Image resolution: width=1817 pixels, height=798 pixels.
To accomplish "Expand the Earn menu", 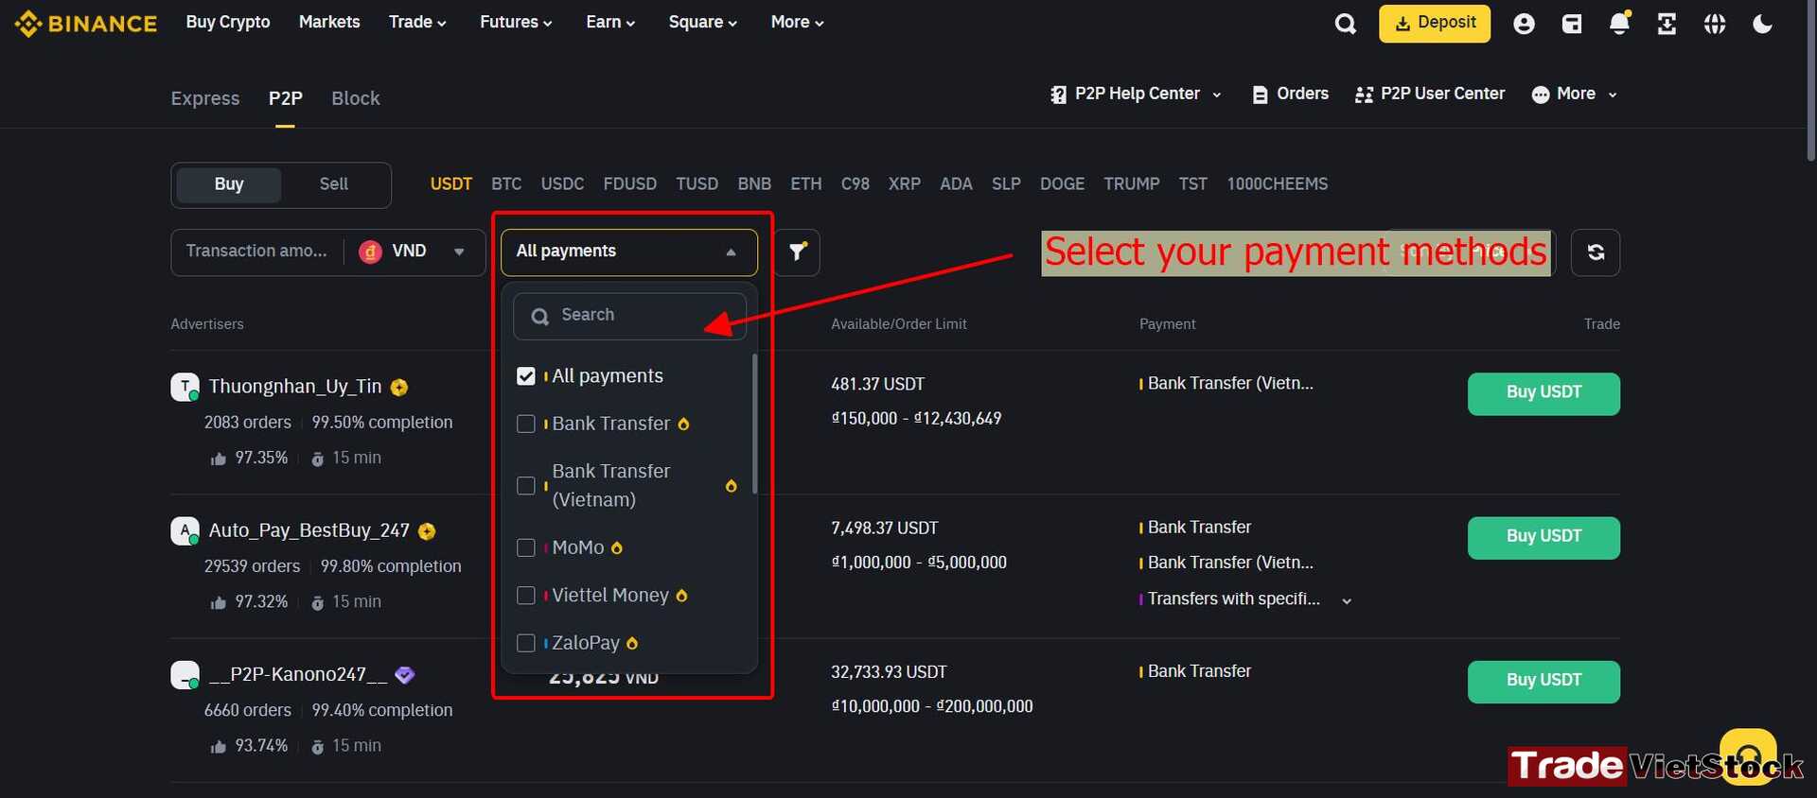I will tap(610, 22).
